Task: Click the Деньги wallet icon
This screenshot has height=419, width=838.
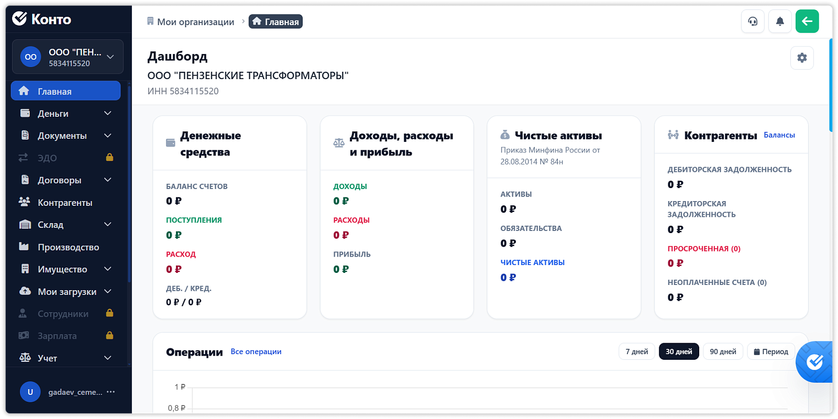Action: [25, 113]
